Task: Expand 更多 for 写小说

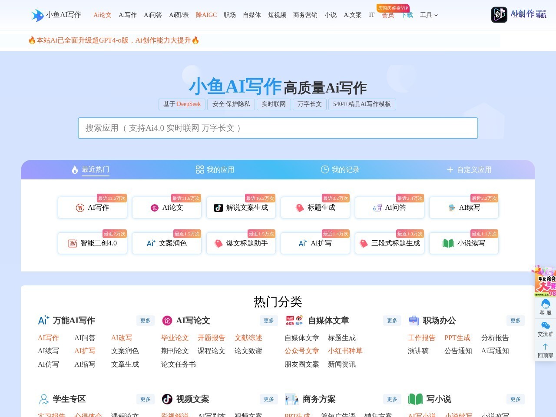Action: pyautogui.click(x=516, y=399)
